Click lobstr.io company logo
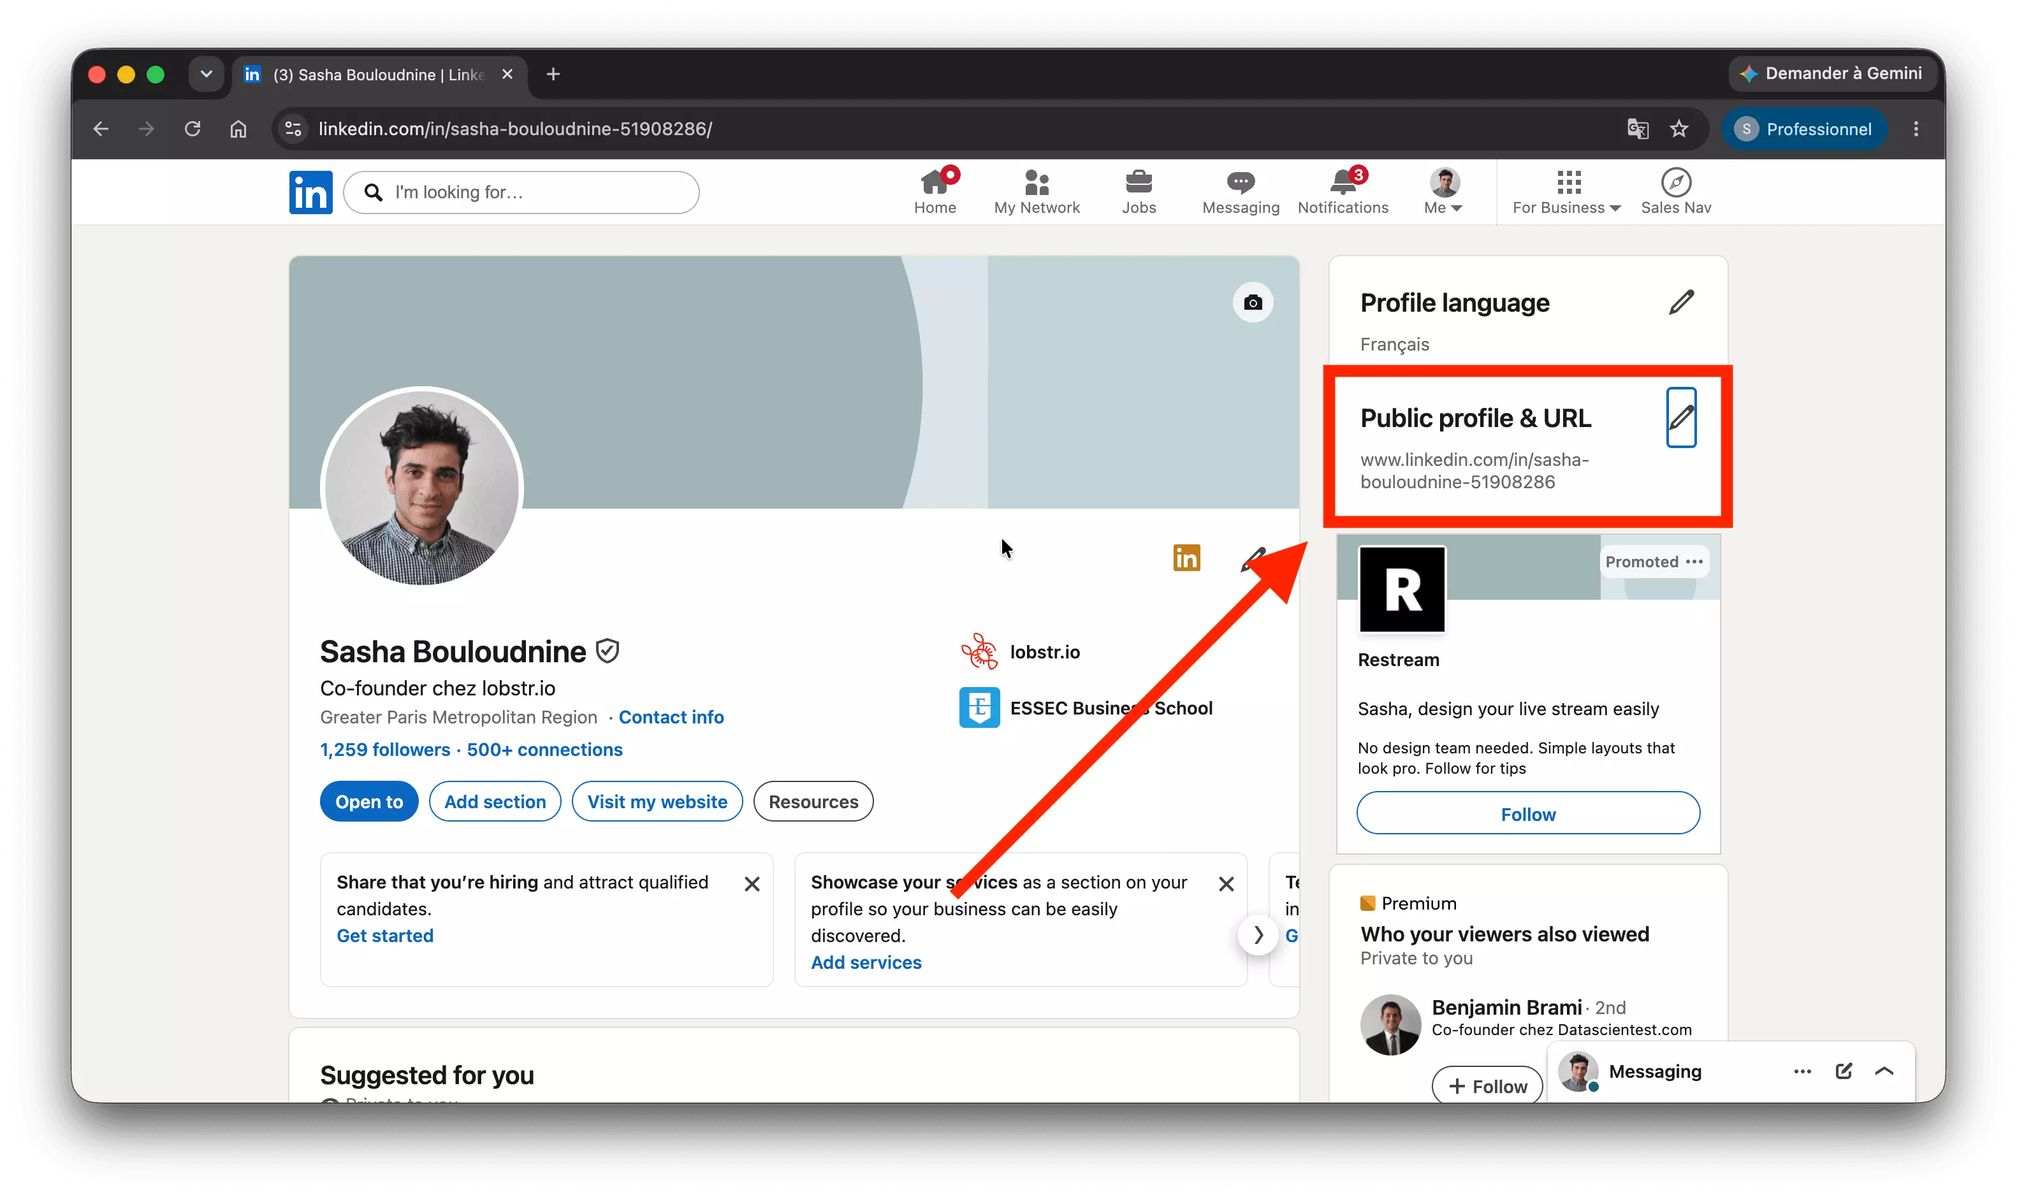 (x=979, y=652)
